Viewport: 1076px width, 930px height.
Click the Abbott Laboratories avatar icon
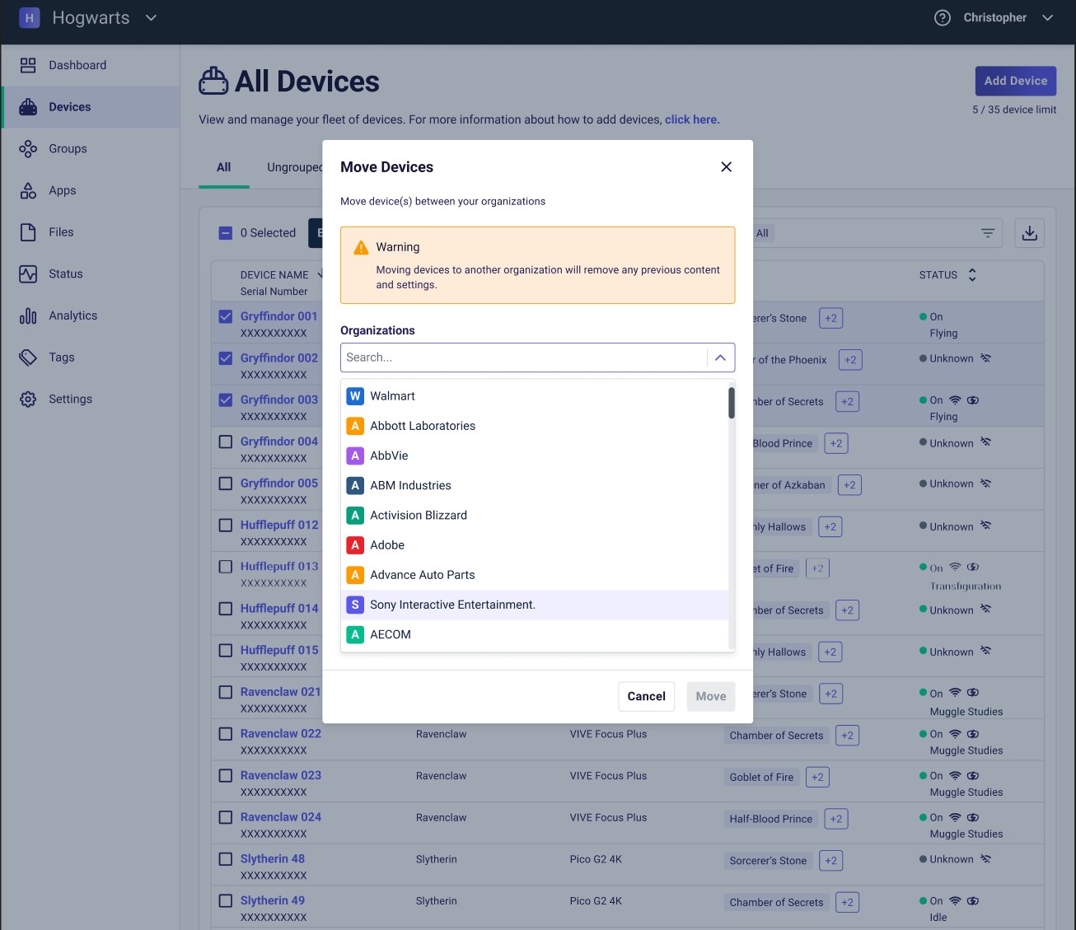click(355, 426)
